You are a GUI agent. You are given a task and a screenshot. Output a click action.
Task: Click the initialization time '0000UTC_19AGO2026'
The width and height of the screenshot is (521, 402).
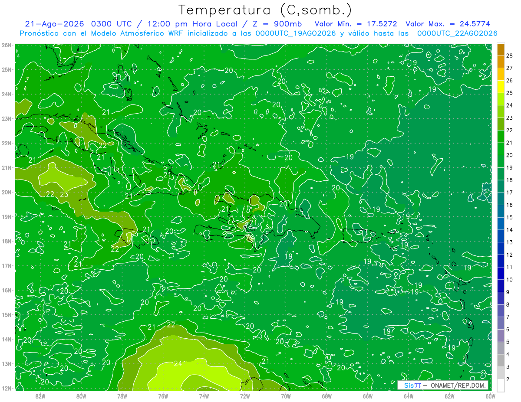tap(296, 33)
